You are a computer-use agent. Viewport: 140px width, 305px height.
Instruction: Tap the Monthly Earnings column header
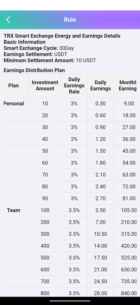127,85
